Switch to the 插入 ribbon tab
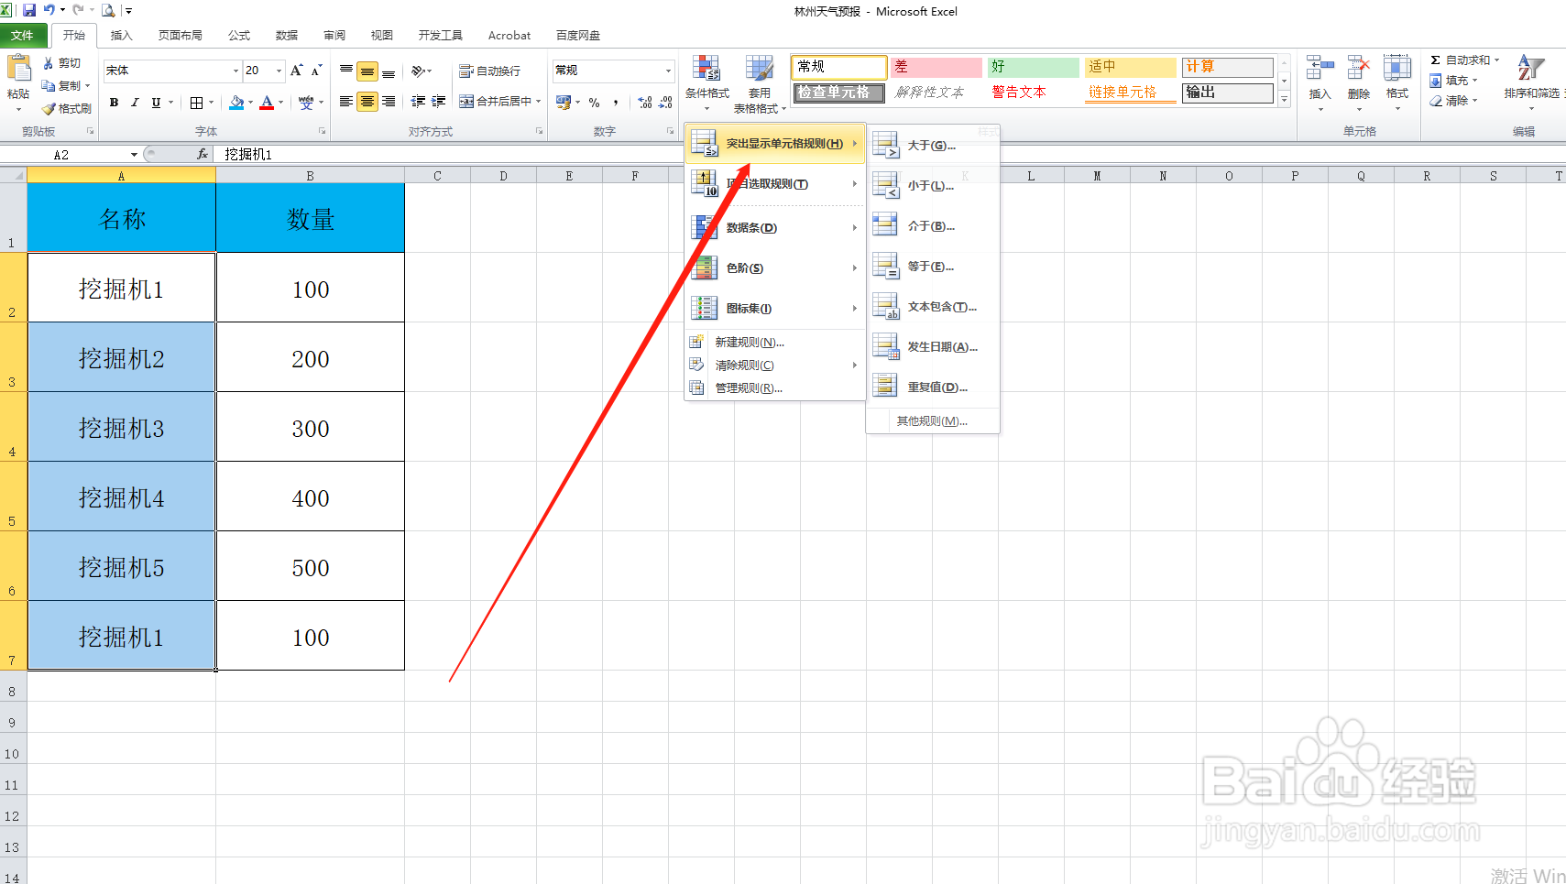The width and height of the screenshot is (1566, 884). [x=121, y=36]
